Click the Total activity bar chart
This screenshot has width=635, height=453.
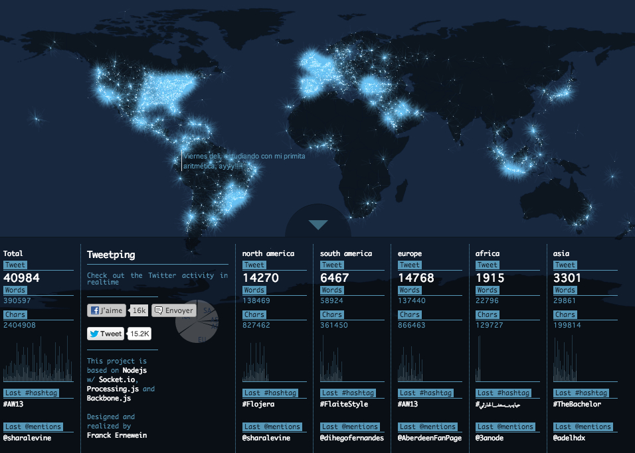tap(38, 359)
